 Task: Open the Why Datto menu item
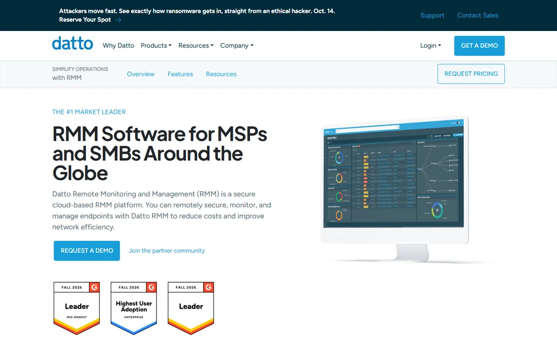coord(118,46)
